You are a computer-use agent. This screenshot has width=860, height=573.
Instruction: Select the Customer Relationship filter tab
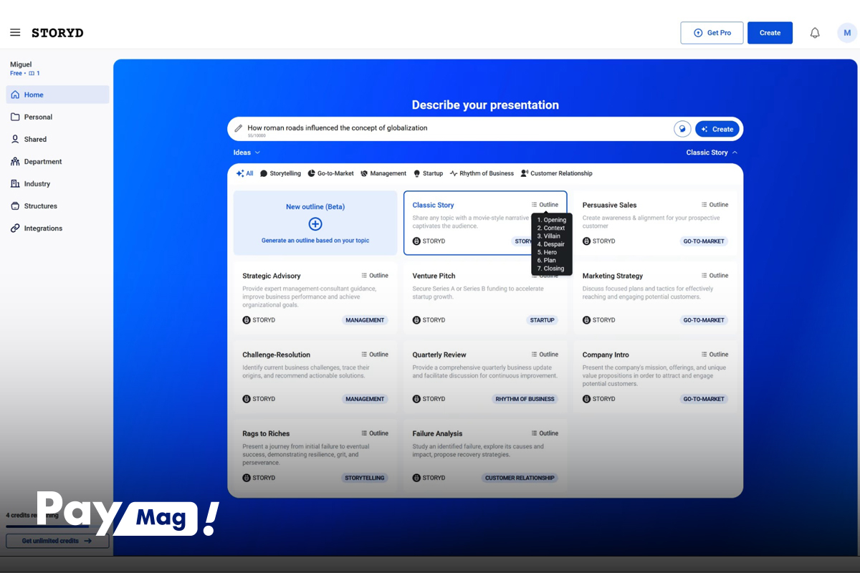[557, 173]
